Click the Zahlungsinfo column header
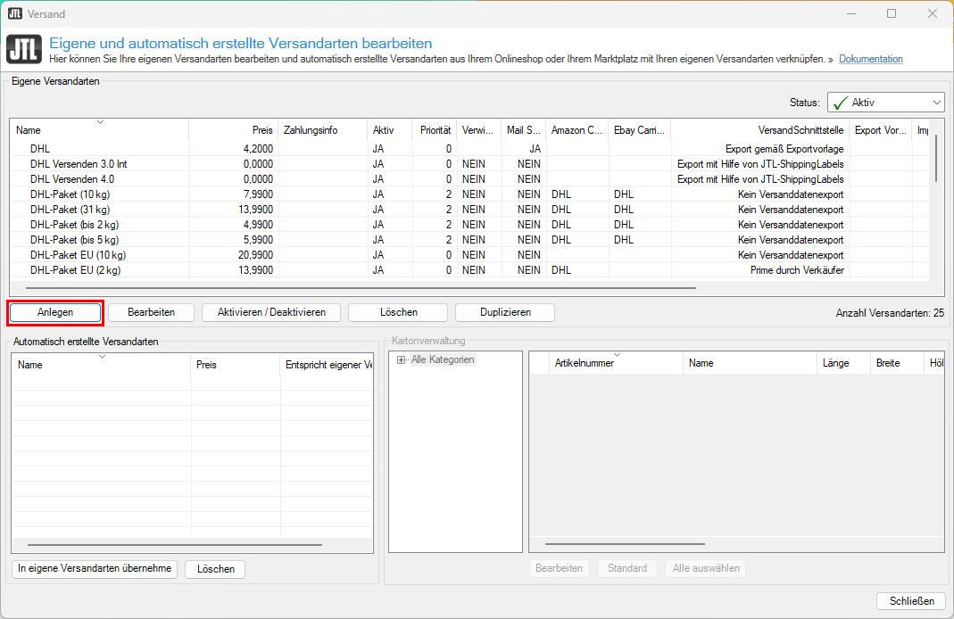The height and width of the screenshot is (619, 954). 323,130
